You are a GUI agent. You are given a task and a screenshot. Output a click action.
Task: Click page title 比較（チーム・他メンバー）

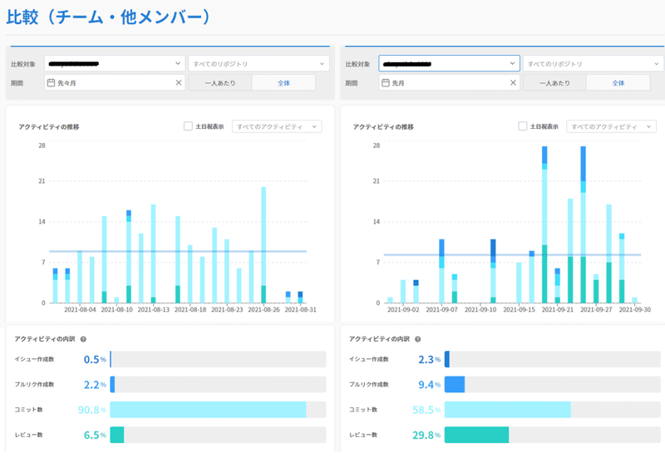click(x=108, y=17)
